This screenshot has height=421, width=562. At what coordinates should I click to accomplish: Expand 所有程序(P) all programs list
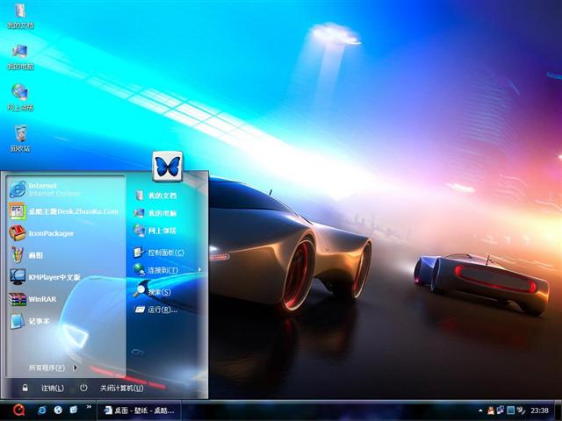click(x=53, y=367)
